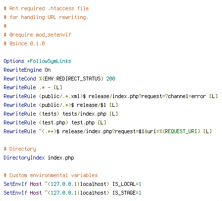
Task: Click the Options directive keyword
Action: coord(14,61)
